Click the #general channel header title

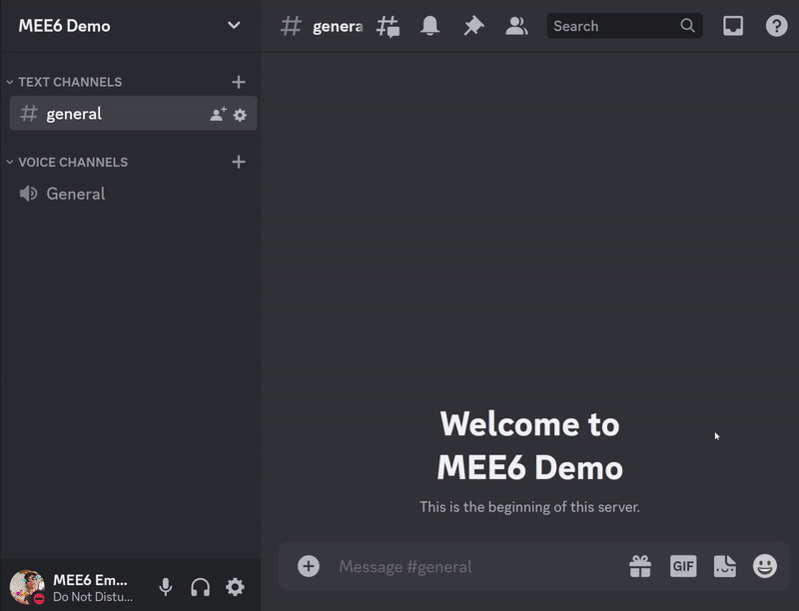tap(338, 27)
